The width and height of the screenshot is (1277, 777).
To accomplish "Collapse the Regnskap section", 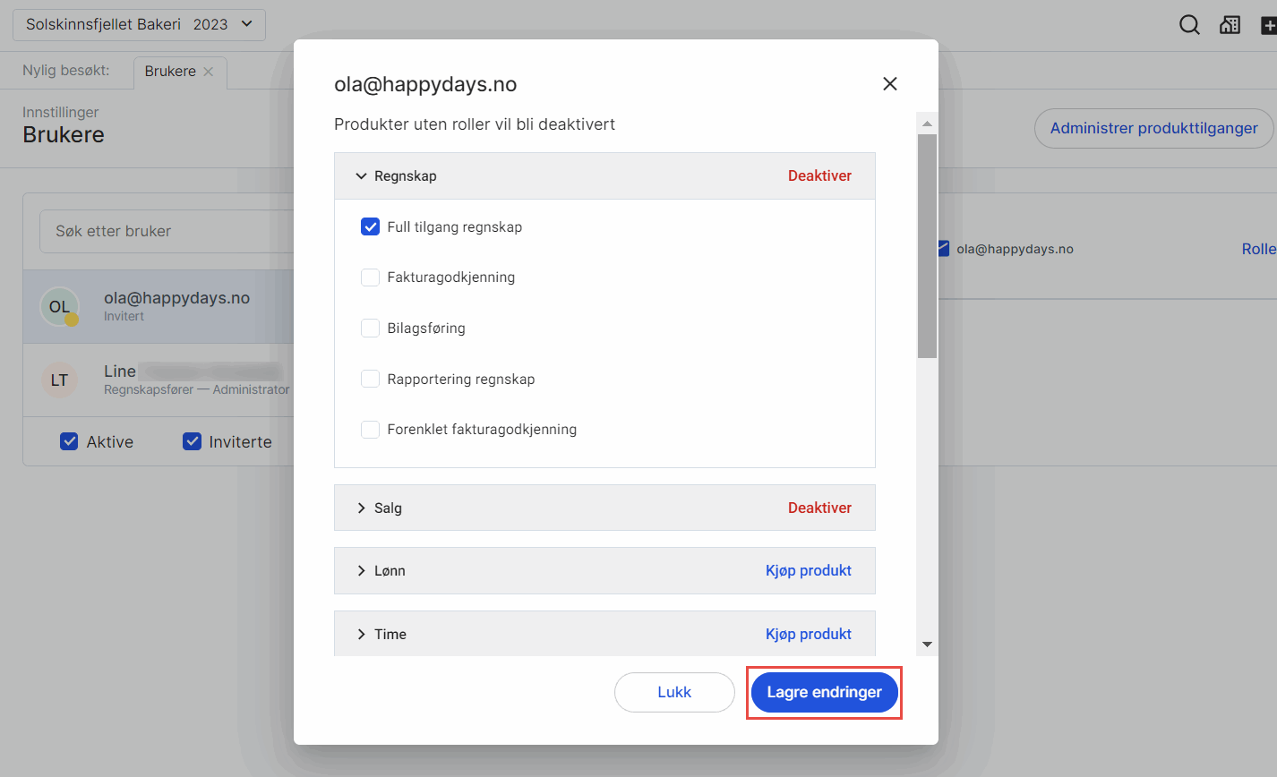I will pyautogui.click(x=362, y=176).
